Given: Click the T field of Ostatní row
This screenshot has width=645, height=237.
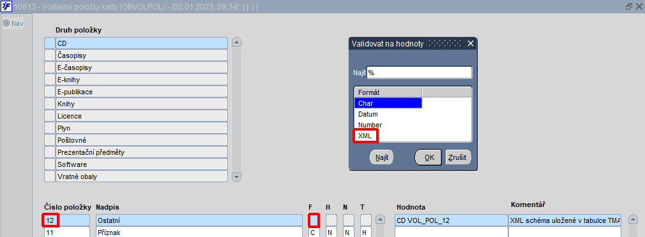Looking at the screenshot, I should pos(366,220).
